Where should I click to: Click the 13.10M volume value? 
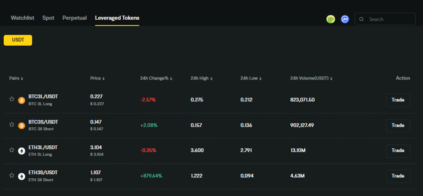click(298, 151)
